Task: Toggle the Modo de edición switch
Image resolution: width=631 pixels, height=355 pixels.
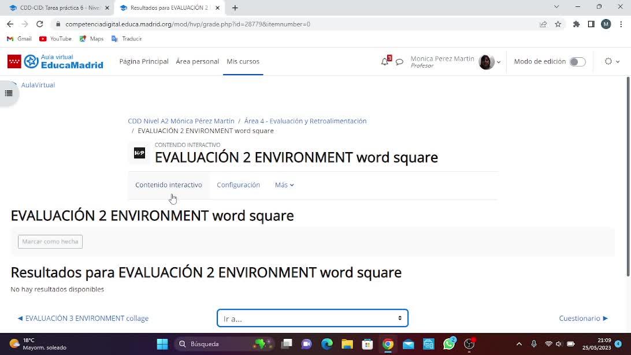Action: click(x=577, y=62)
